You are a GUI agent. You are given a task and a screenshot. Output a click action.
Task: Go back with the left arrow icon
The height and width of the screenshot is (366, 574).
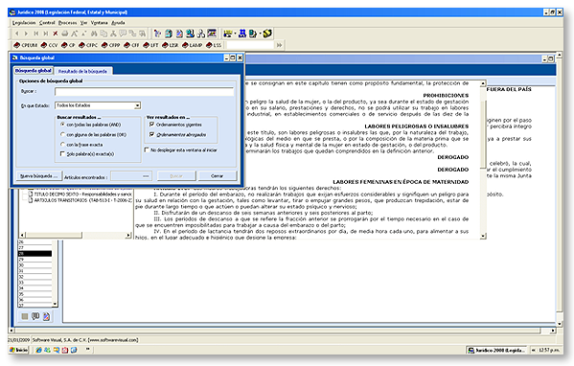(x=17, y=34)
